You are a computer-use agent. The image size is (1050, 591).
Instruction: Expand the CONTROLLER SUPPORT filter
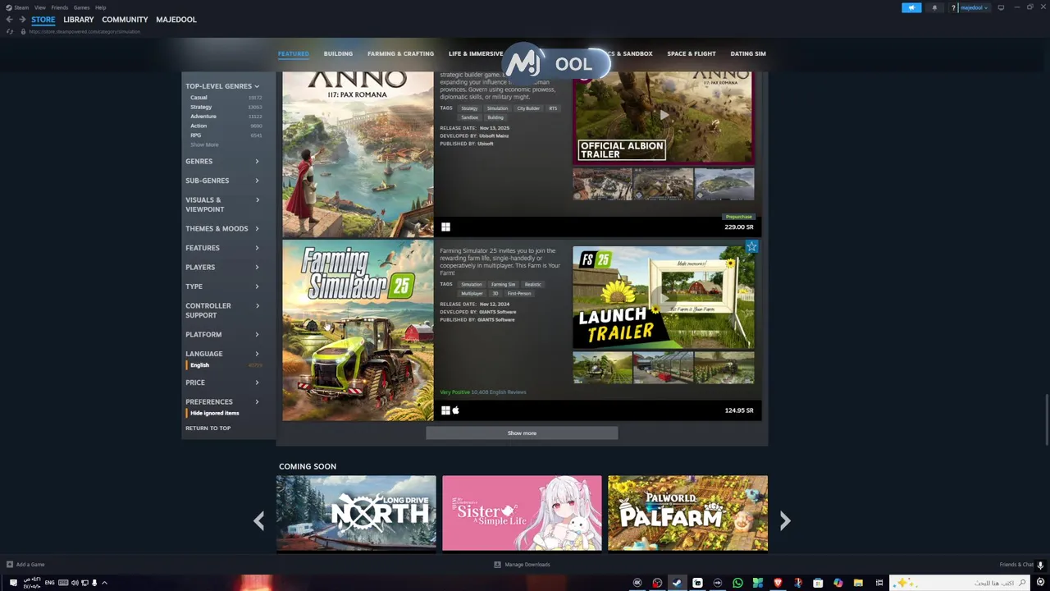coord(222,310)
